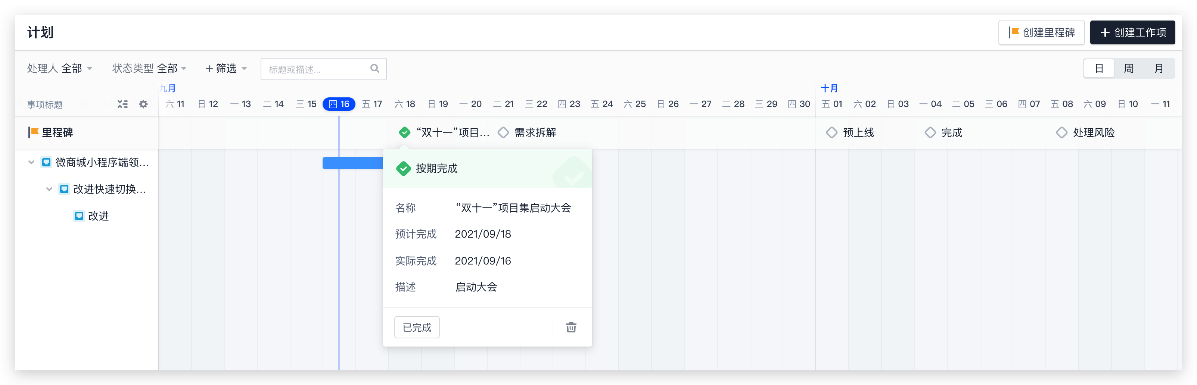Click the search magnifier icon

point(374,69)
